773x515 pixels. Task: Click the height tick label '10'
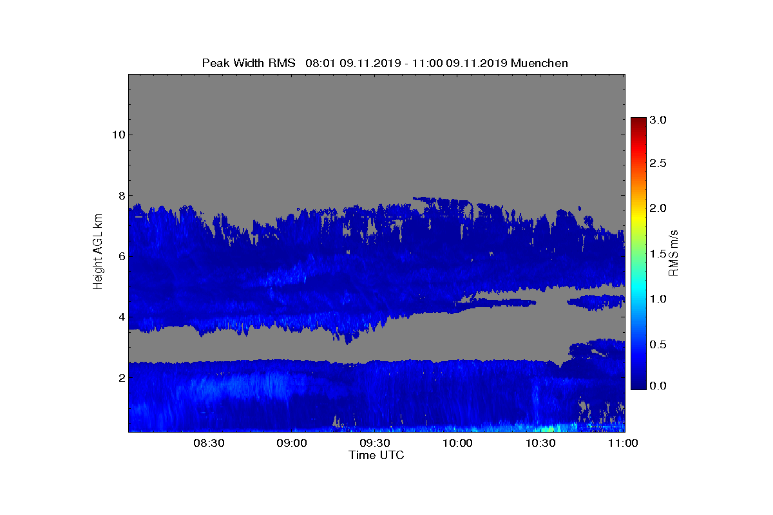point(117,135)
